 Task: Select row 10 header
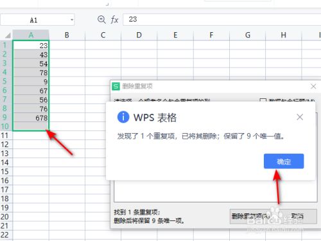tap(6, 127)
